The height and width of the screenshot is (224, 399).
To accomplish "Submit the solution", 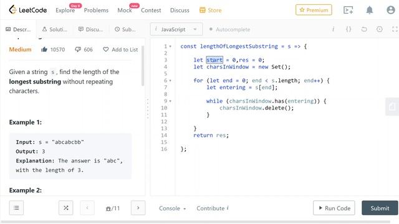I will pos(380,208).
